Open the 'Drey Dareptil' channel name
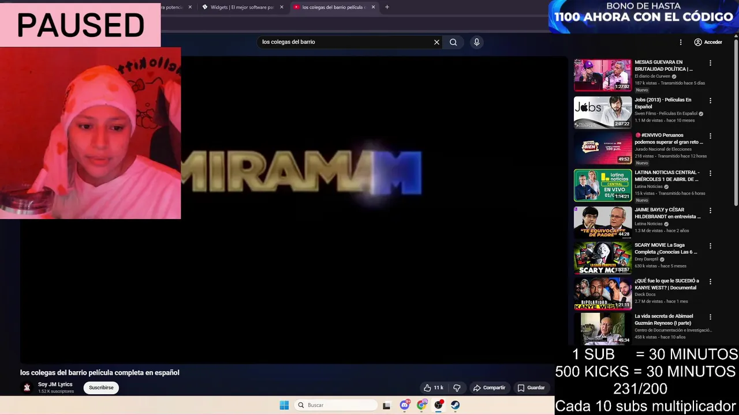The height and width of the screenshot is (415, 739). [x=646, y=259]
